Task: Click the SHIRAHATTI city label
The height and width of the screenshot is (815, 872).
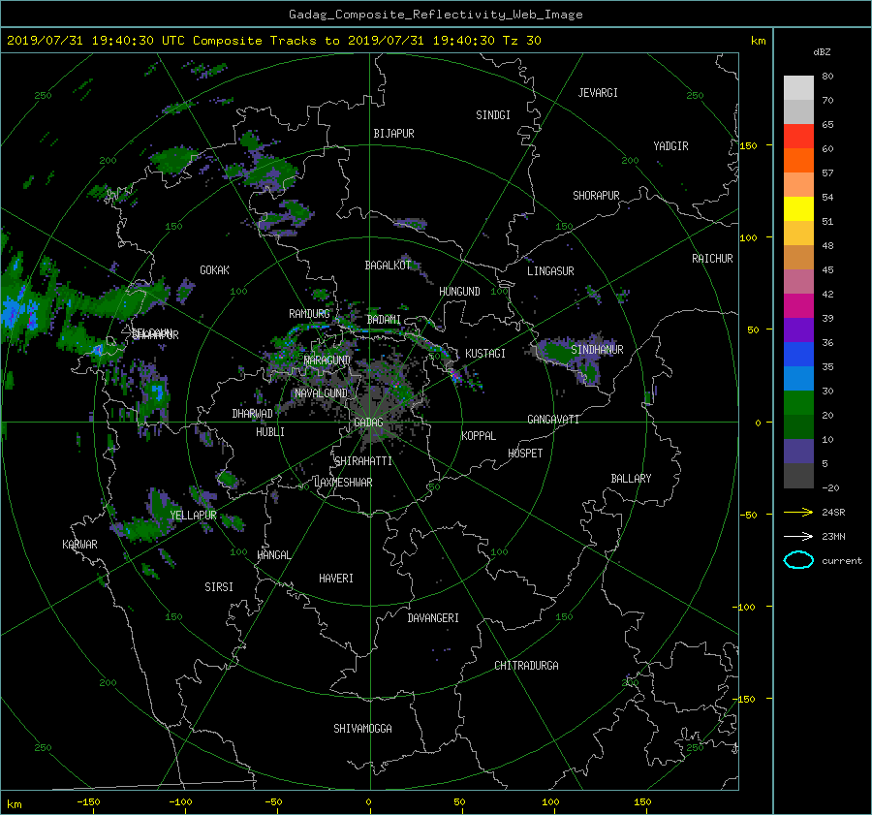Action: 363,461
